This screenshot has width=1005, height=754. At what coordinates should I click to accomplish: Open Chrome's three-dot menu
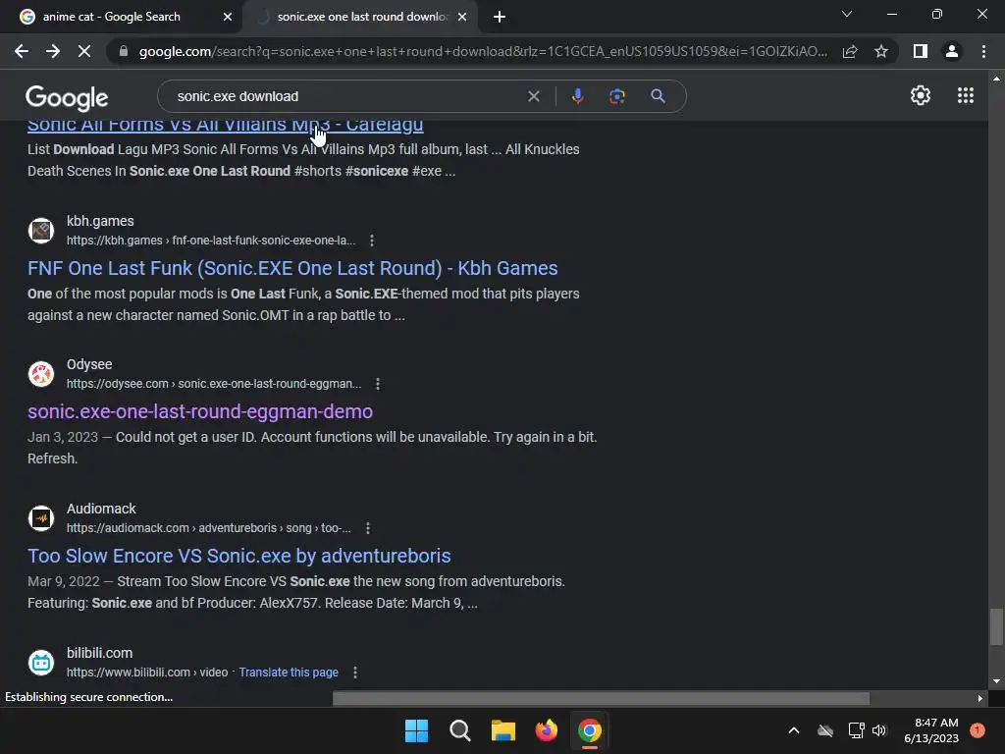(x=983, y=51)
